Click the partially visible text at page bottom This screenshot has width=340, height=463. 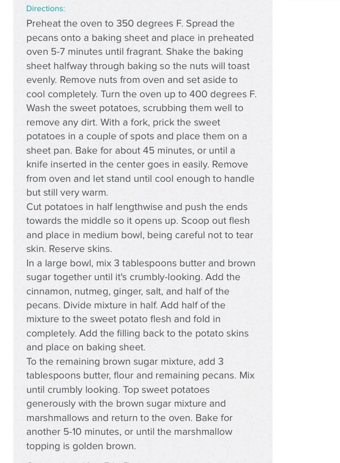tap(80, 461)
